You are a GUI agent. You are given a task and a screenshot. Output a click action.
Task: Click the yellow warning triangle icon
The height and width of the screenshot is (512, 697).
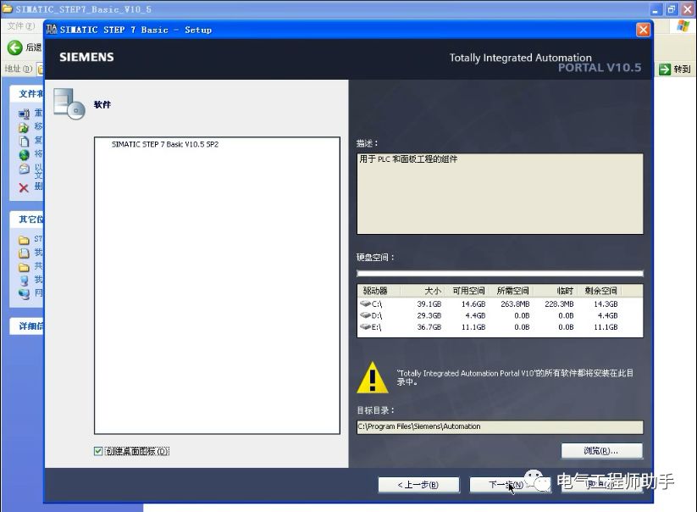point(373,378)
